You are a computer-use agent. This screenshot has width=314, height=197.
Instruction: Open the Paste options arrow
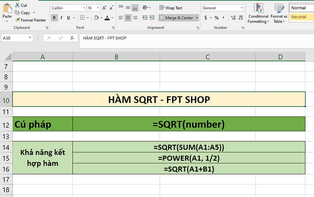7,21
